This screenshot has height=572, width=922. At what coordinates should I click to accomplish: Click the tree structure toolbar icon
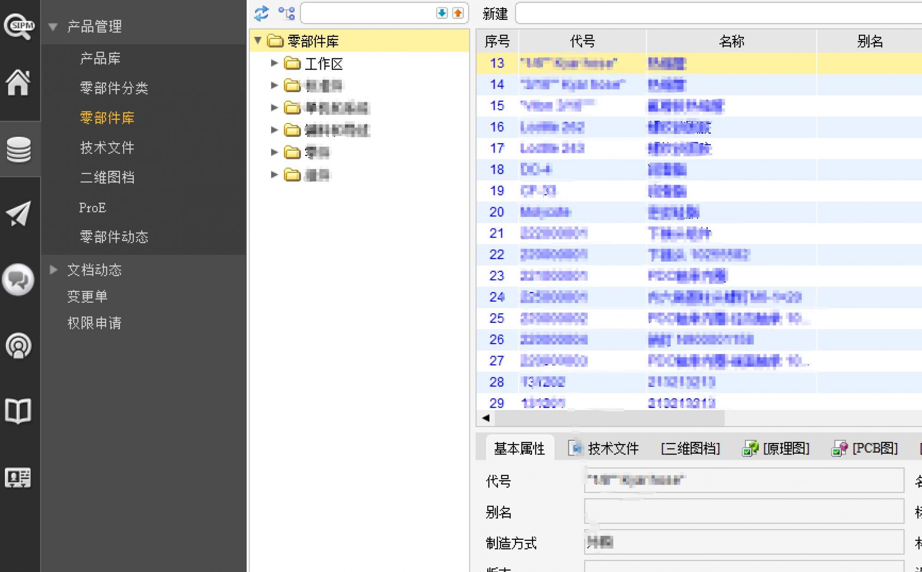click(286, 13)
